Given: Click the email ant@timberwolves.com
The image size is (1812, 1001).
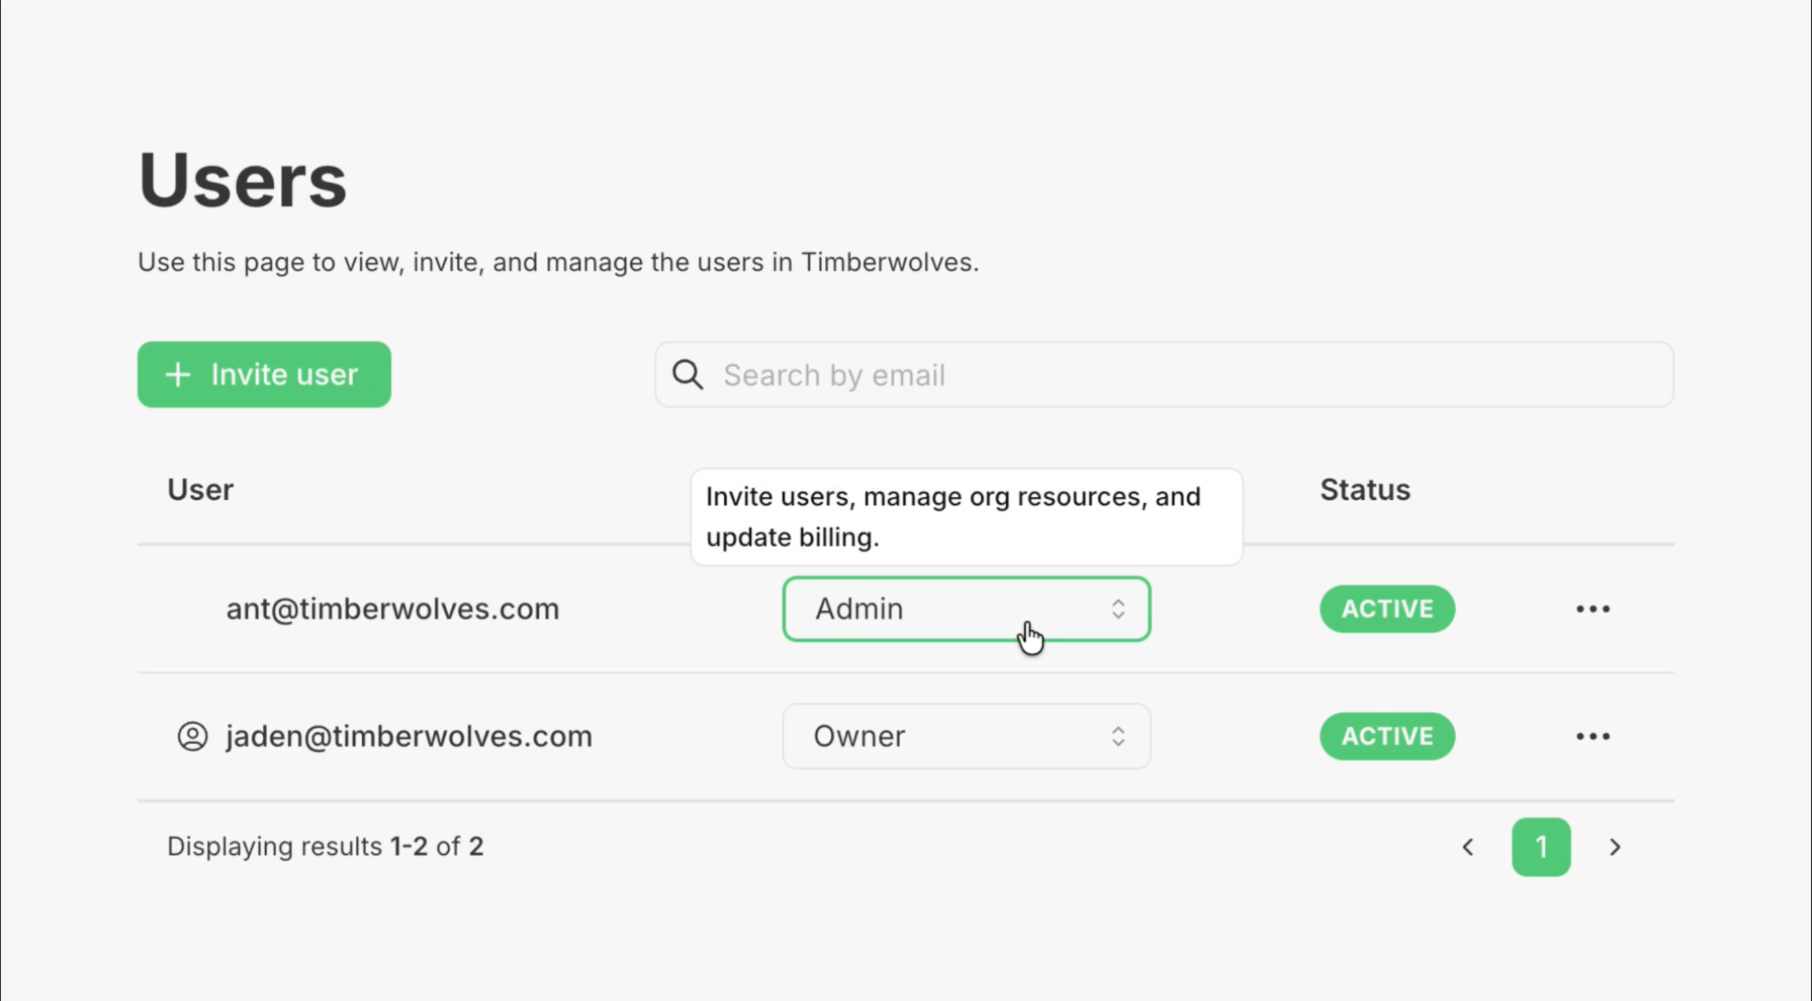Looking at the screenshot, I should 393,609.
